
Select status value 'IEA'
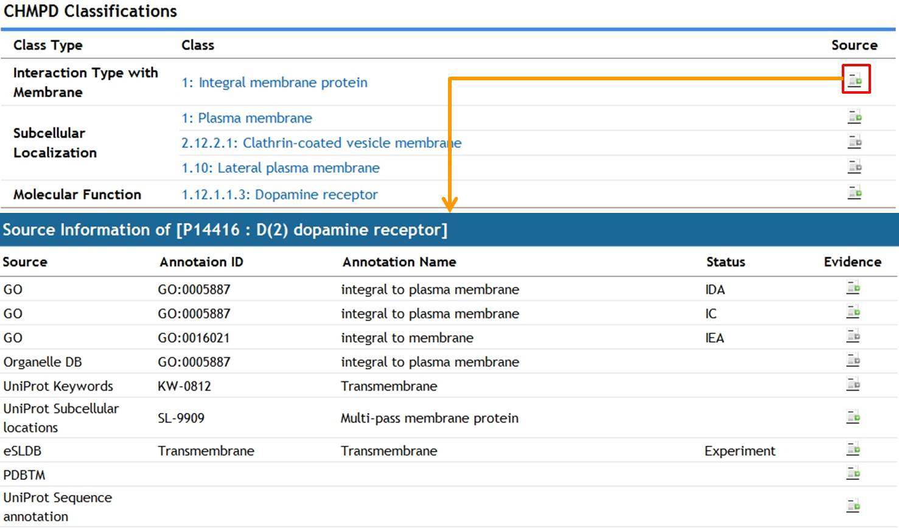[x=715, y=338]
